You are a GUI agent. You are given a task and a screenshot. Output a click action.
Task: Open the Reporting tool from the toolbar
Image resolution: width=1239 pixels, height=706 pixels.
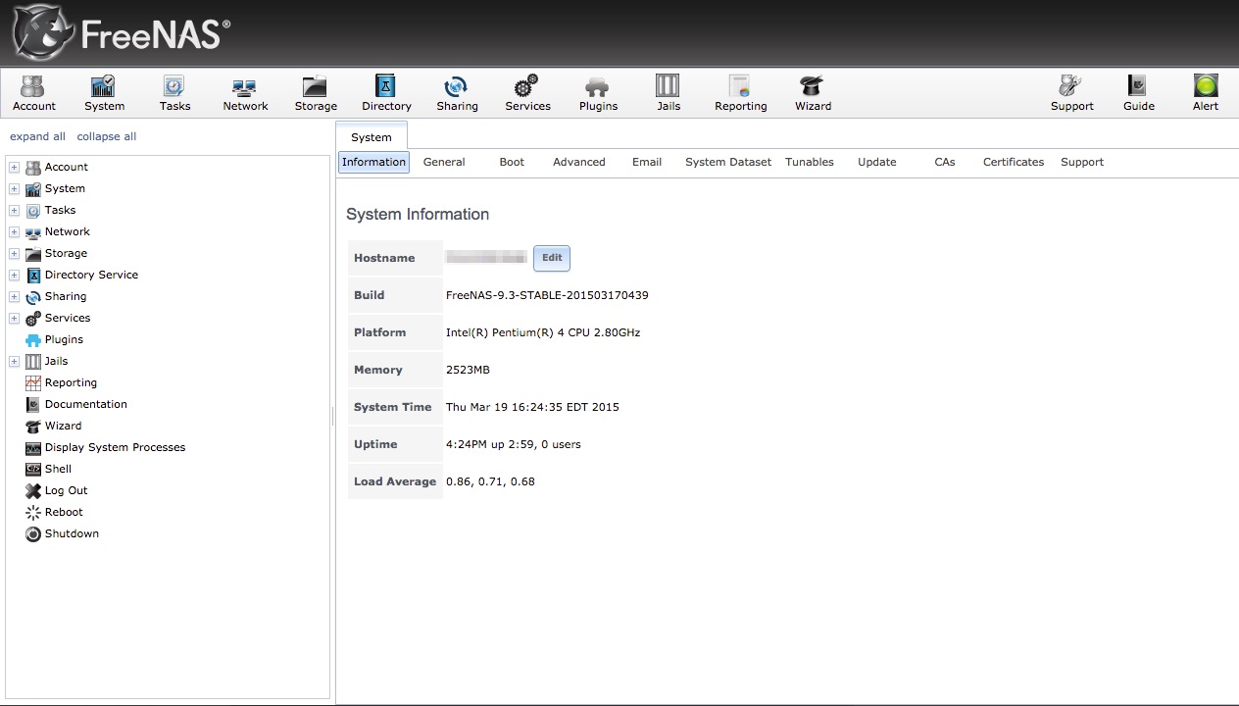tap(739, 93)
